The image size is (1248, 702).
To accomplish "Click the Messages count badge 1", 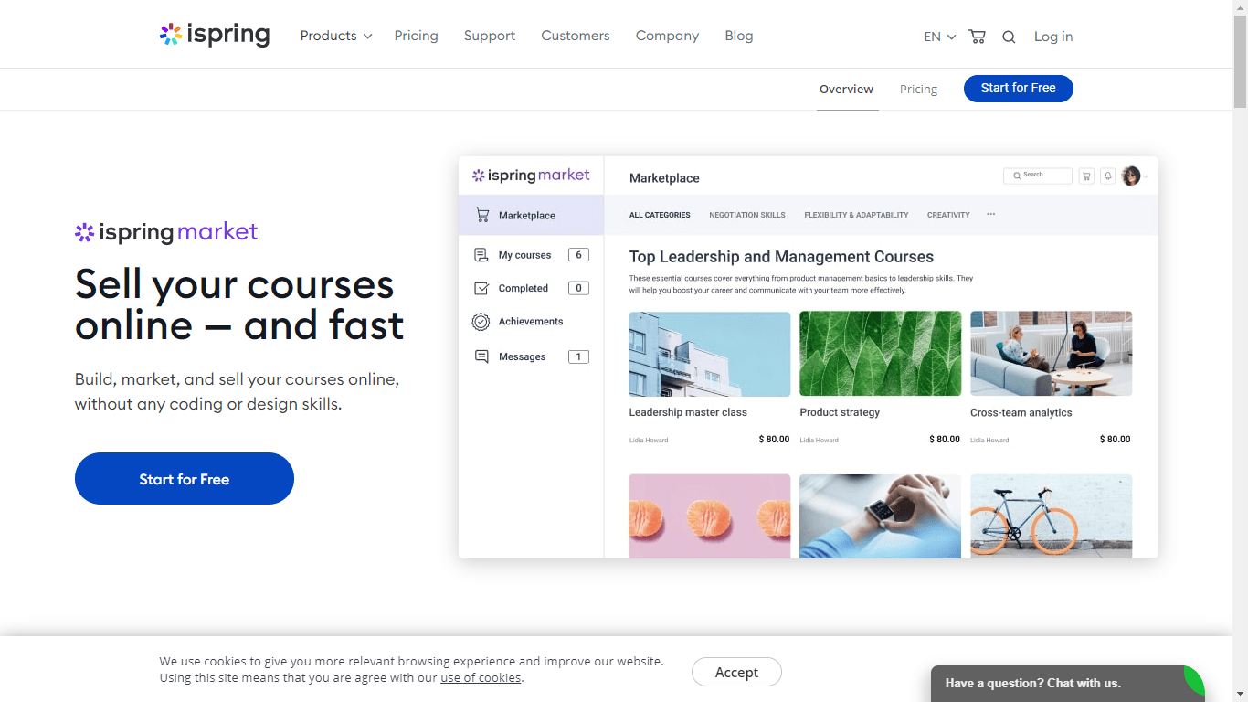I will click(578, 356).
